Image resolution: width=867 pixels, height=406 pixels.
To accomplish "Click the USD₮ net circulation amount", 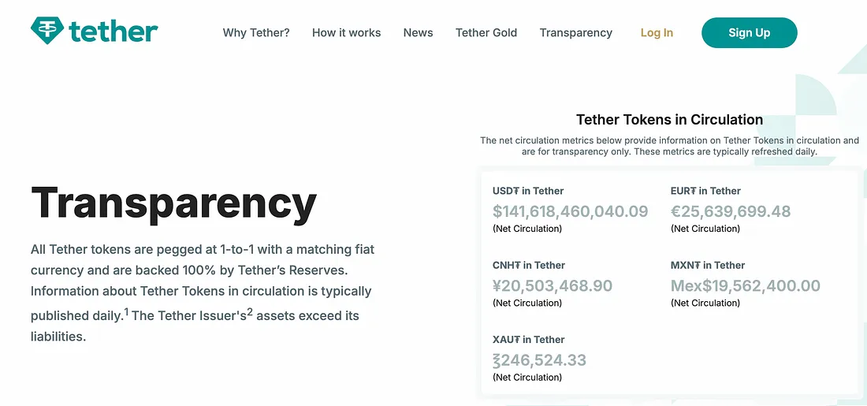I will point(570,211).
